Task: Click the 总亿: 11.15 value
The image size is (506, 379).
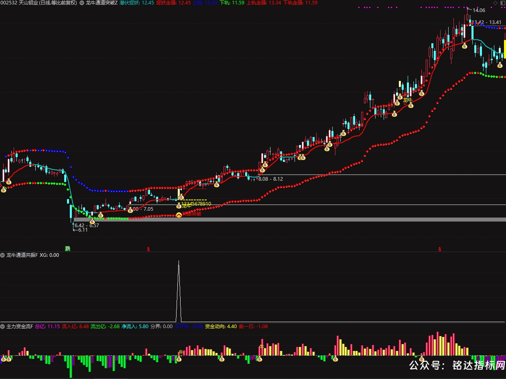Action: pyautogui.click(x=47, y=327)
